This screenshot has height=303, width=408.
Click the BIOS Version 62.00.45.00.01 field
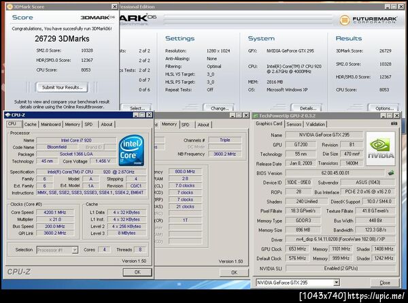tap(335, 173)
